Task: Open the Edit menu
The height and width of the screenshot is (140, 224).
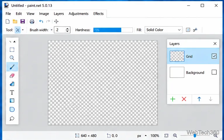Action: click(19, 14)
